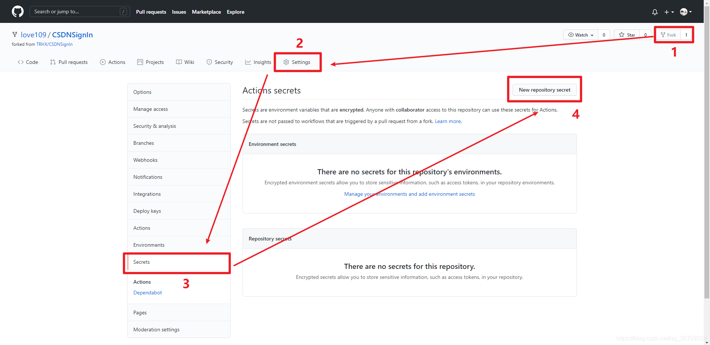Click the Settings tab gear icon
710x345 pixels.
(x=286, y=62)
